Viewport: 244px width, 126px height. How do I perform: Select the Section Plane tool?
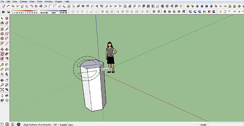(x=7, y=101)
